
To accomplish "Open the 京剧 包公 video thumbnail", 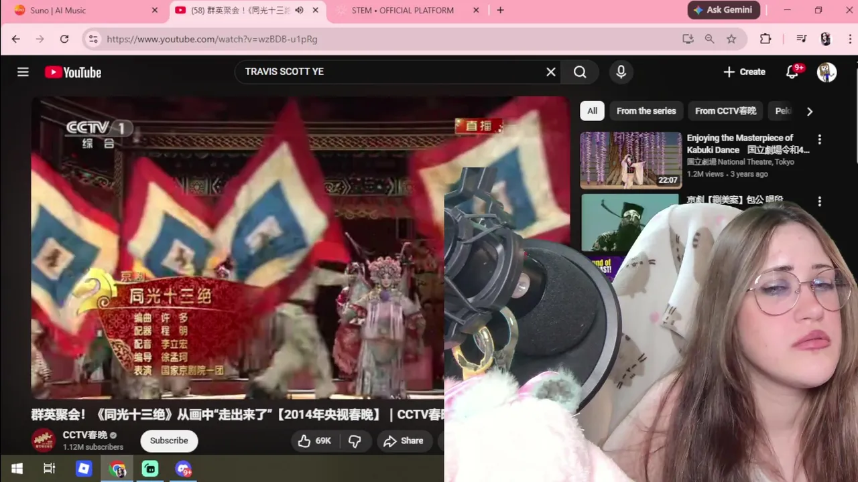I will tap(631, 223).
